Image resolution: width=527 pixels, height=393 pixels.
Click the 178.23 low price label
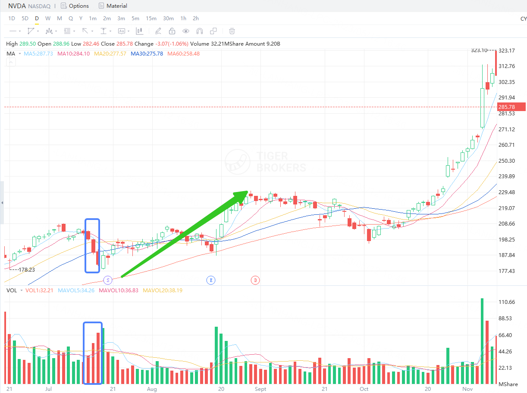point(26,270)
